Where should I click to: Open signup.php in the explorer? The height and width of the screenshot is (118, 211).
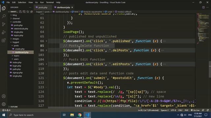17,73
